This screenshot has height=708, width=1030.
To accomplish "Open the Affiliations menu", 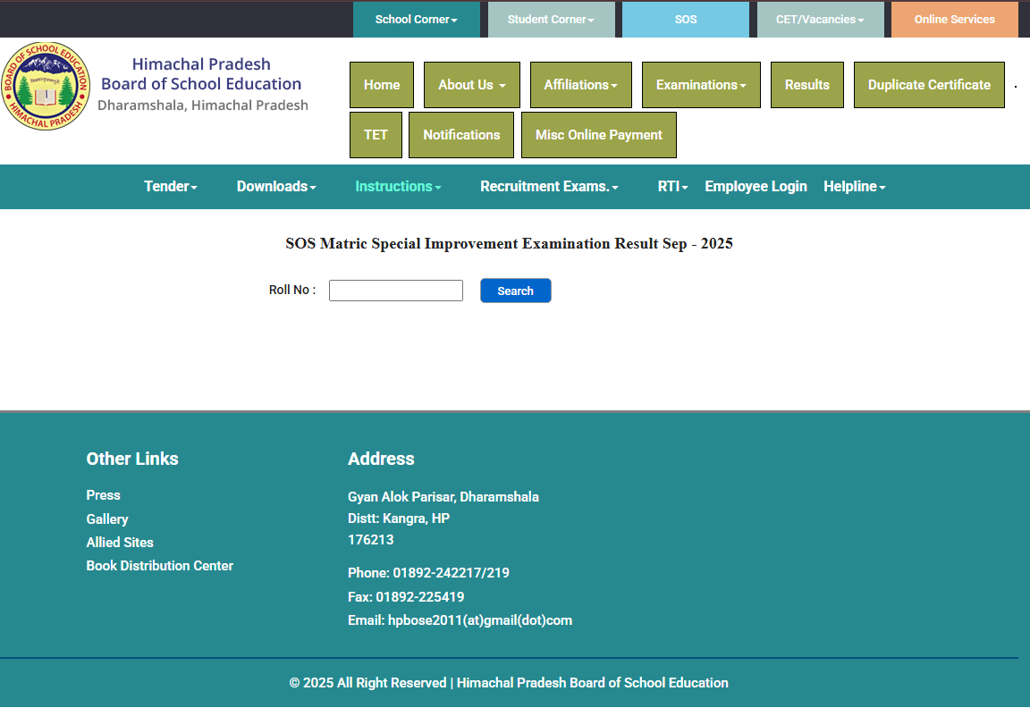I will (580, 85).
